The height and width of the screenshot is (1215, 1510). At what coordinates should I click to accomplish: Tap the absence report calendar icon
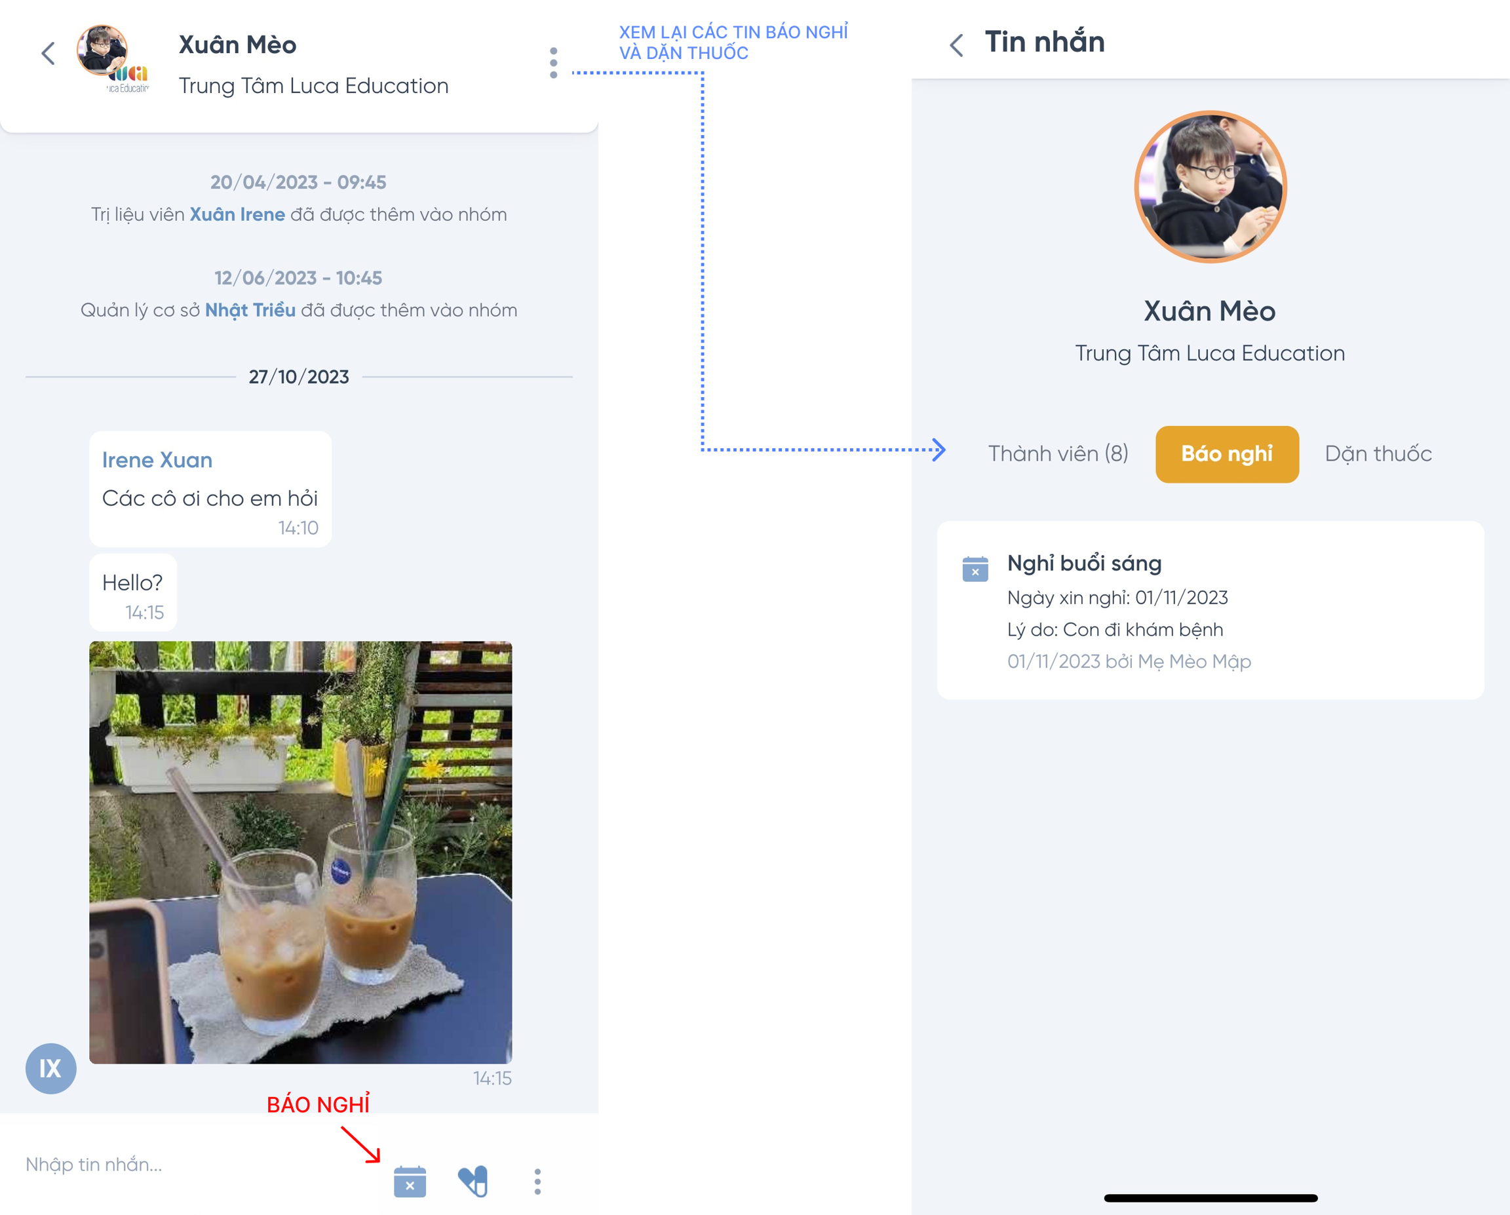[x=410, y=1182]
